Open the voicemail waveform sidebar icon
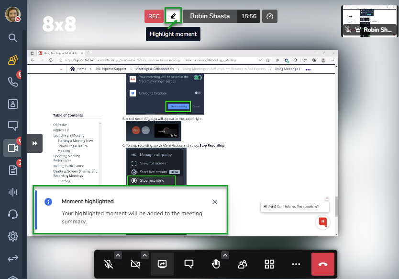The width and height of the screenshot is (399, 279). (x=13, y=192)
